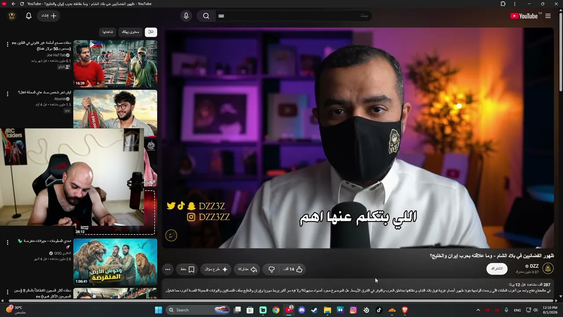Open browser extensions puzzle icon
This screenshot has width=563, height=317.
pyautogui.click(x=503, y=4)
